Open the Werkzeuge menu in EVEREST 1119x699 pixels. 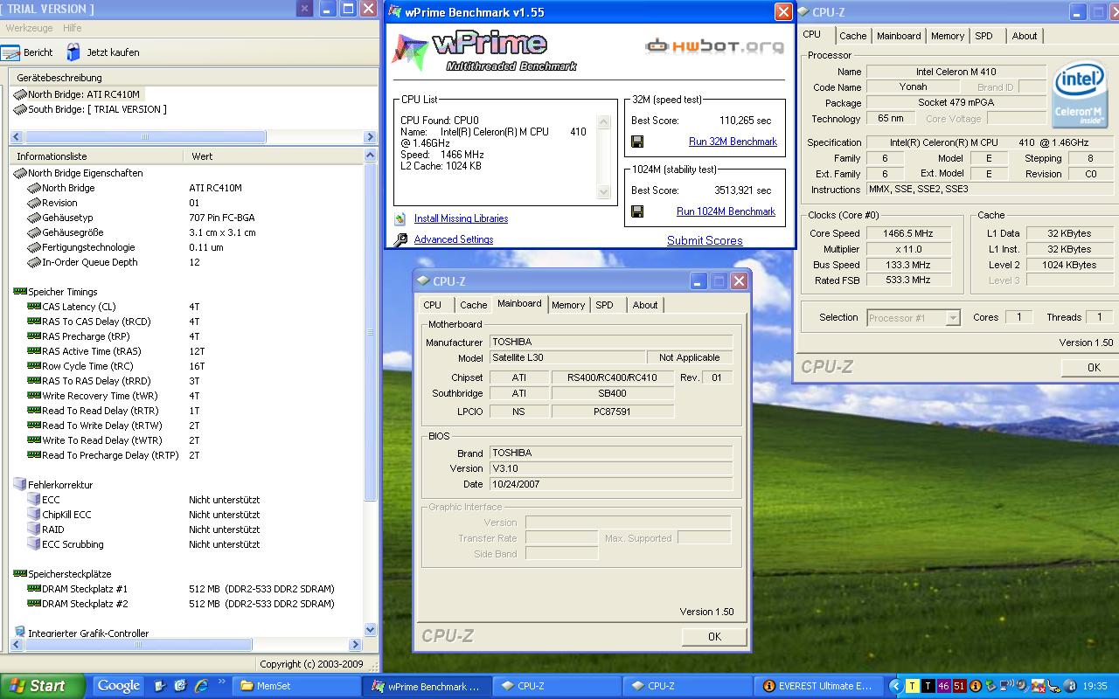tap(29, 28)
